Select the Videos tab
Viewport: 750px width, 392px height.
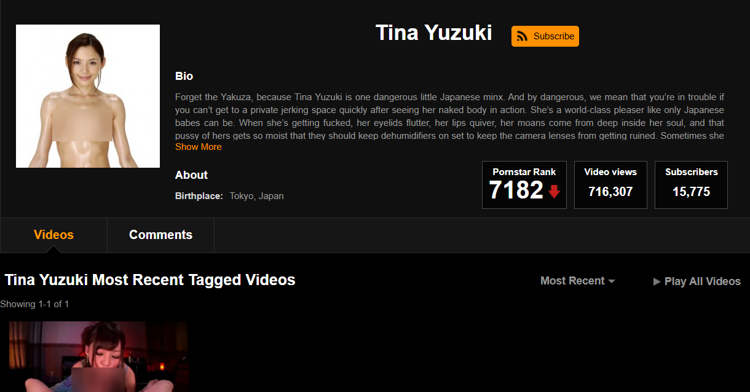click(53, 235)
